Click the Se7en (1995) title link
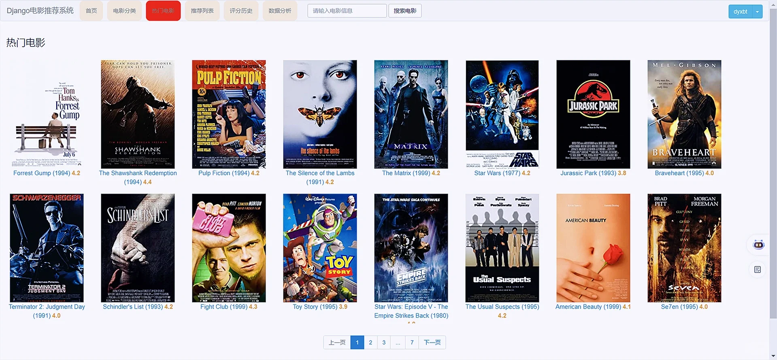The height and width of the screenshot is (360, 777). pyautogui.click(x=679, y=307)
